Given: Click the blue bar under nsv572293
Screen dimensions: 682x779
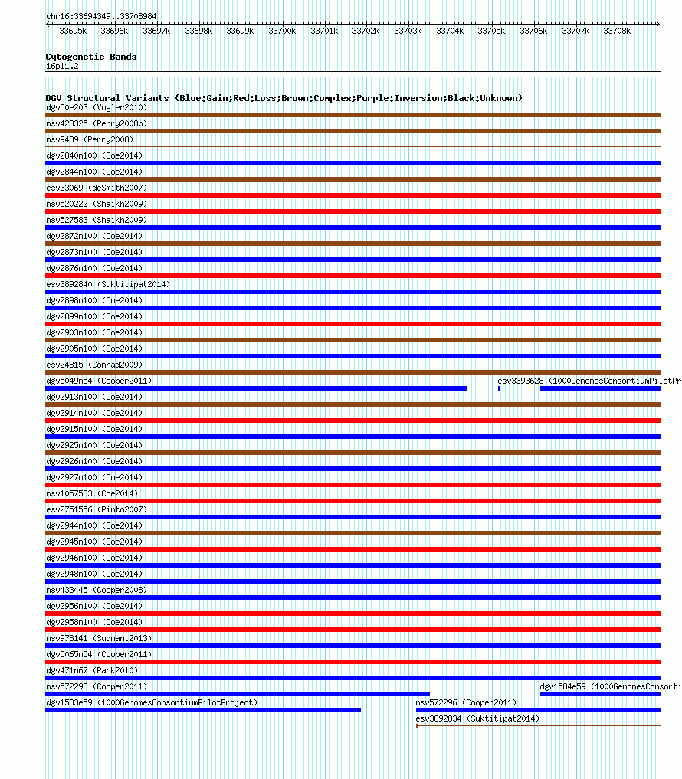Looking at the screenshot, I should [238, 694].
